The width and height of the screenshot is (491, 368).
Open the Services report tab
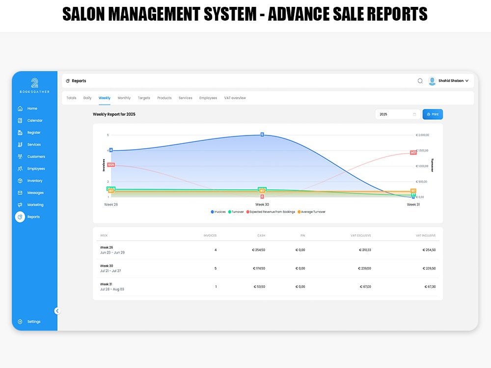click(186, 98)
